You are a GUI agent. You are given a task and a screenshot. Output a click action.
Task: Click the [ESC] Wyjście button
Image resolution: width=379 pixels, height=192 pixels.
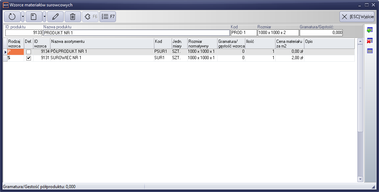tap(357, 17)
